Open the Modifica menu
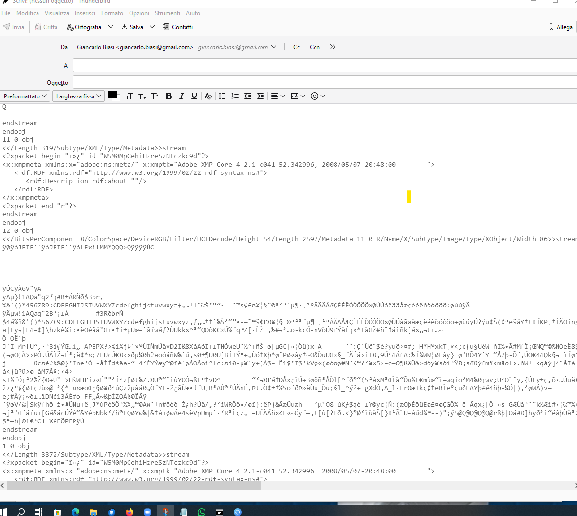The height and width of the screenshot is (516, 577). coord(28,13)
